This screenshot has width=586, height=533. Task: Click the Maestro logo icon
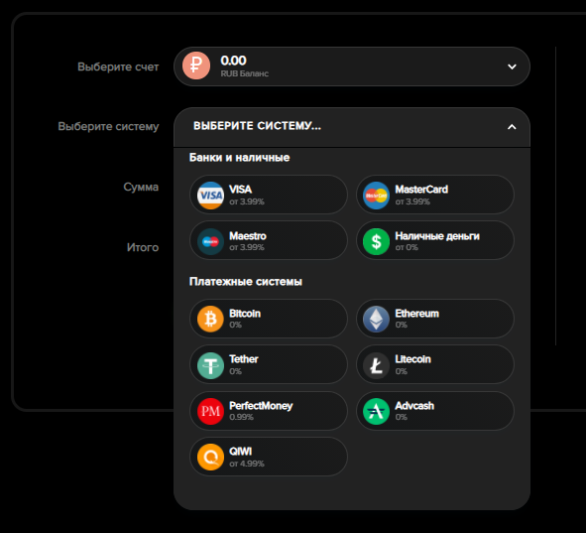210,241
